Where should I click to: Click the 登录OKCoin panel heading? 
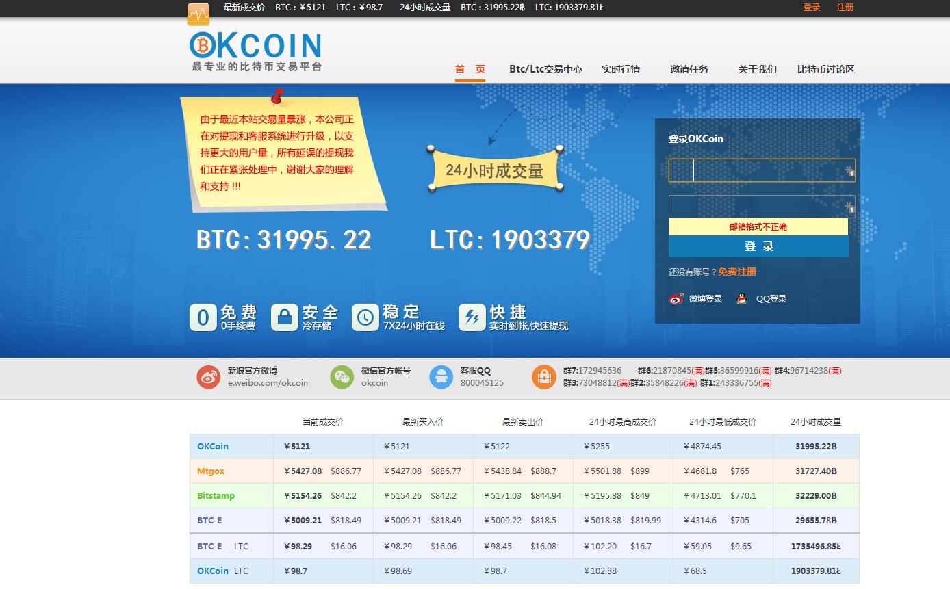click(696, 139)
